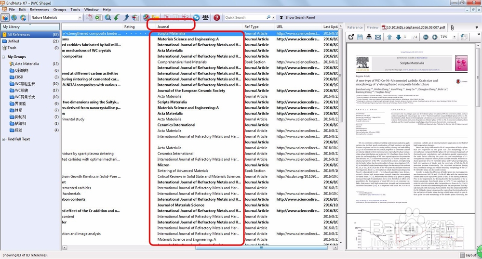Viewport: 482px width, 259px height.
Task: Click the Find Full Text toolbar icon
Action: coord(135,17)
